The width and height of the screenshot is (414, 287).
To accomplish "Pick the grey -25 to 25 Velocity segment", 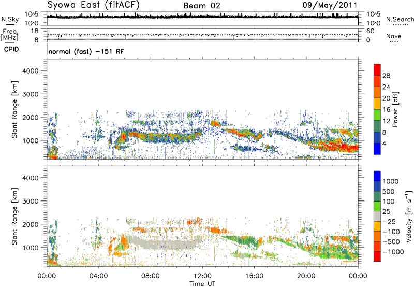I will [377, 216].
